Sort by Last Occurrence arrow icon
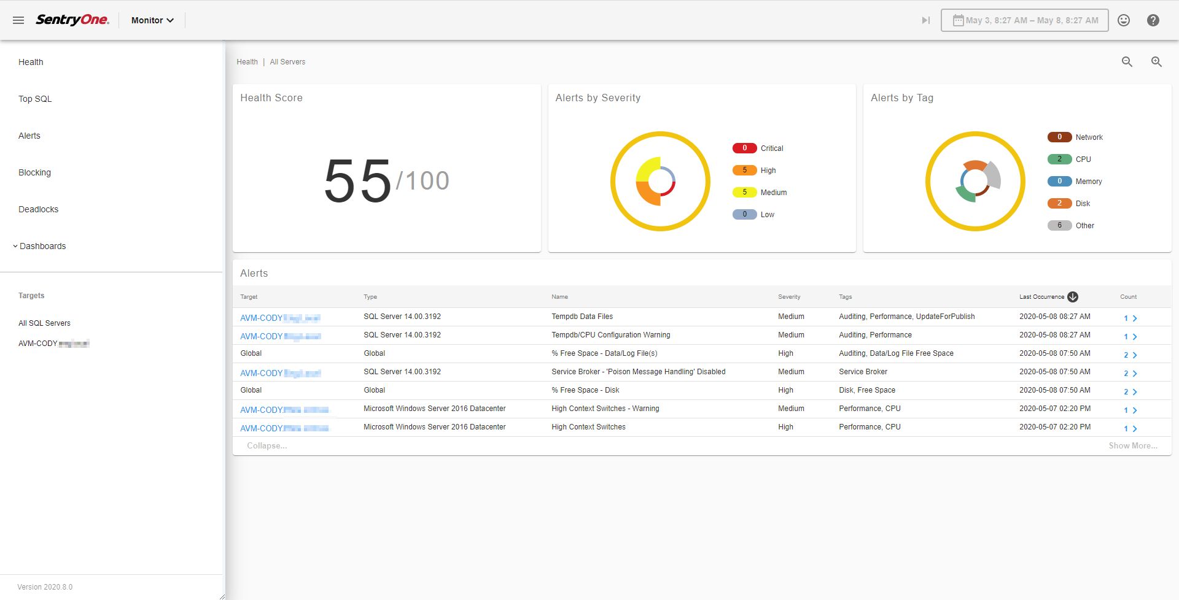 (x=1073, y=297)
